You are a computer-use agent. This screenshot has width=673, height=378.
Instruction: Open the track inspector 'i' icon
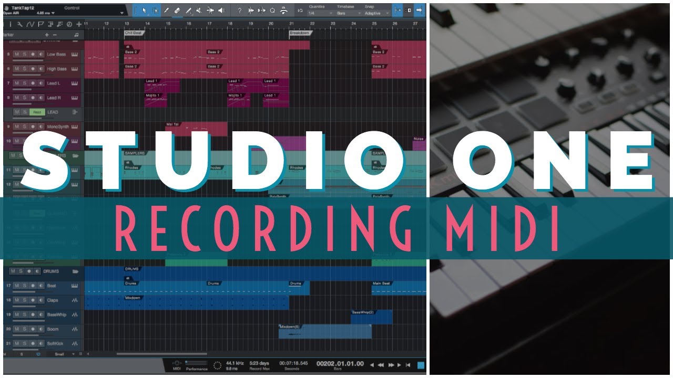coord(11,24)
